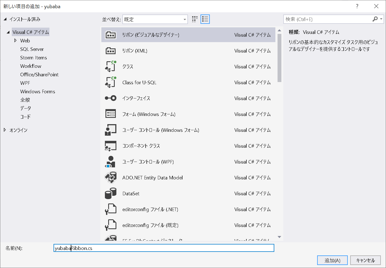Collapse the インストール済み tree node
This screenshot has width=386, height=268.
coord(5,19)
